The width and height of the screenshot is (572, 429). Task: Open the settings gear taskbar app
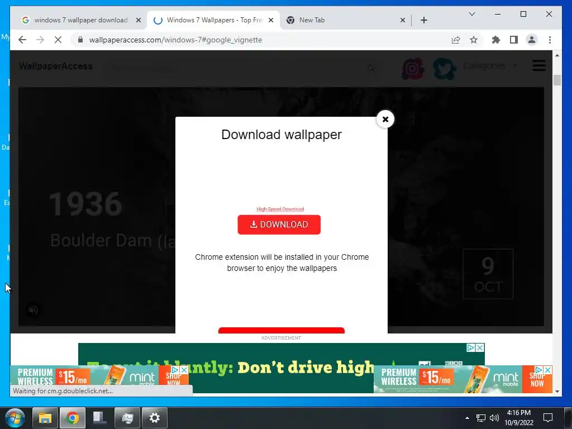[x=155, y=418]
